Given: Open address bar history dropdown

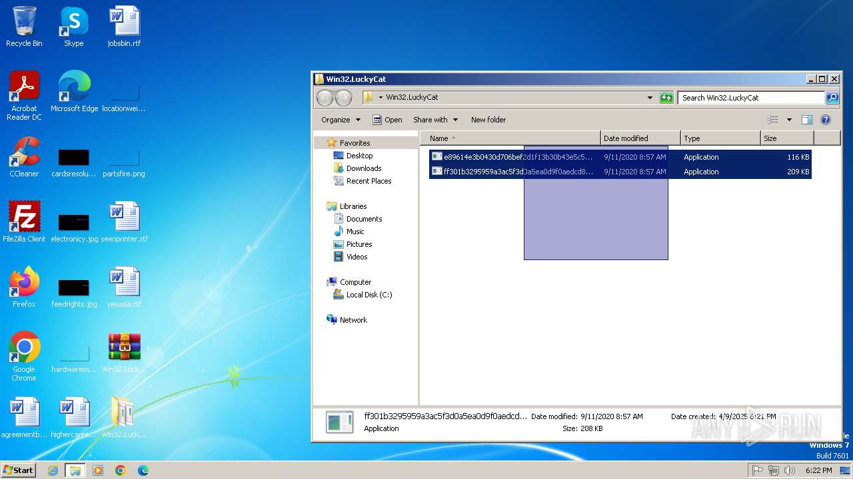Looking at the screenshot, I should [650, 98].
